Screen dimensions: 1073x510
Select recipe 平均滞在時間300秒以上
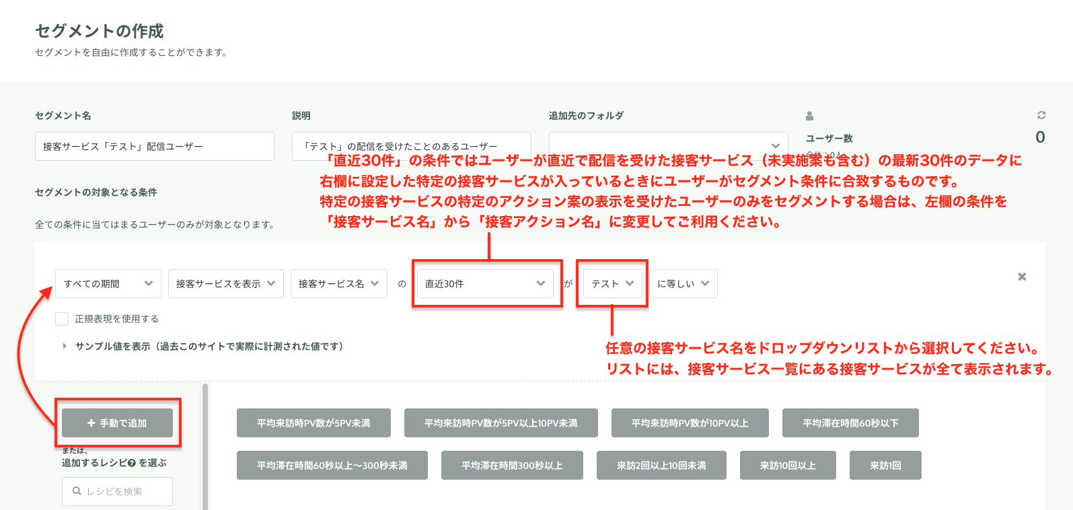click(x=512, y=465)
